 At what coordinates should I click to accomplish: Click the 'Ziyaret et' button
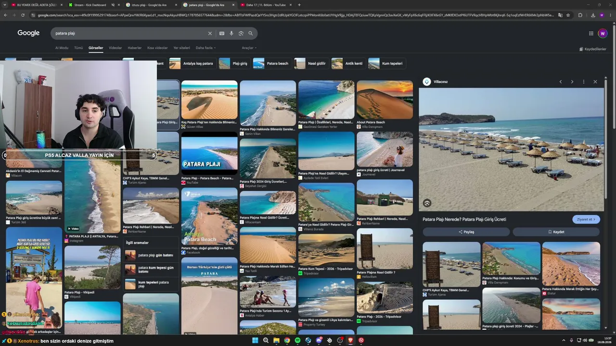tap(586, 220)
